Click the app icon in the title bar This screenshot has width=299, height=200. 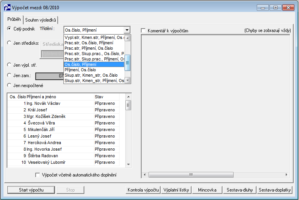click(7, 7)
